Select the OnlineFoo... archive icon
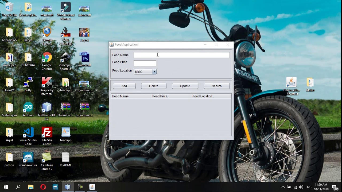Screen dimensions: 342x192 66,110
